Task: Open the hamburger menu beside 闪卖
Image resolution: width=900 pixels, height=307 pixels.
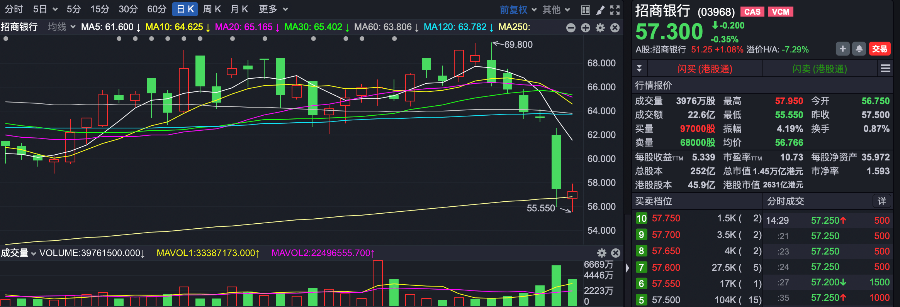Action: (886, 69)
